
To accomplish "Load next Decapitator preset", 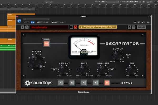I will pyautogui.click(x=27, y=27).
